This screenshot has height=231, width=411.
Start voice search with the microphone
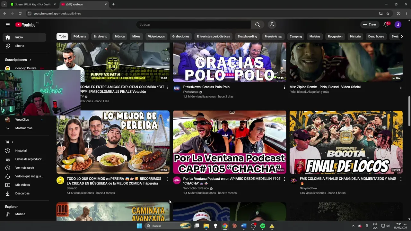(272, 25)
